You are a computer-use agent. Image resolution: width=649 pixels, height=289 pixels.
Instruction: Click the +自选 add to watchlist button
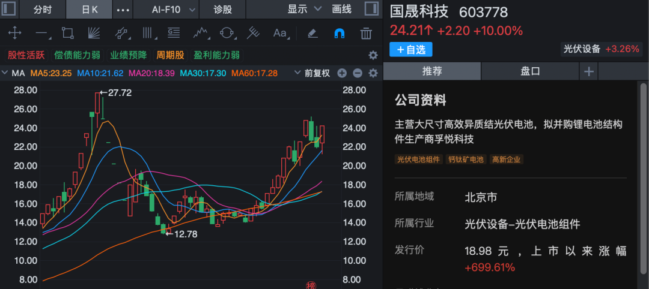(411, 49)
